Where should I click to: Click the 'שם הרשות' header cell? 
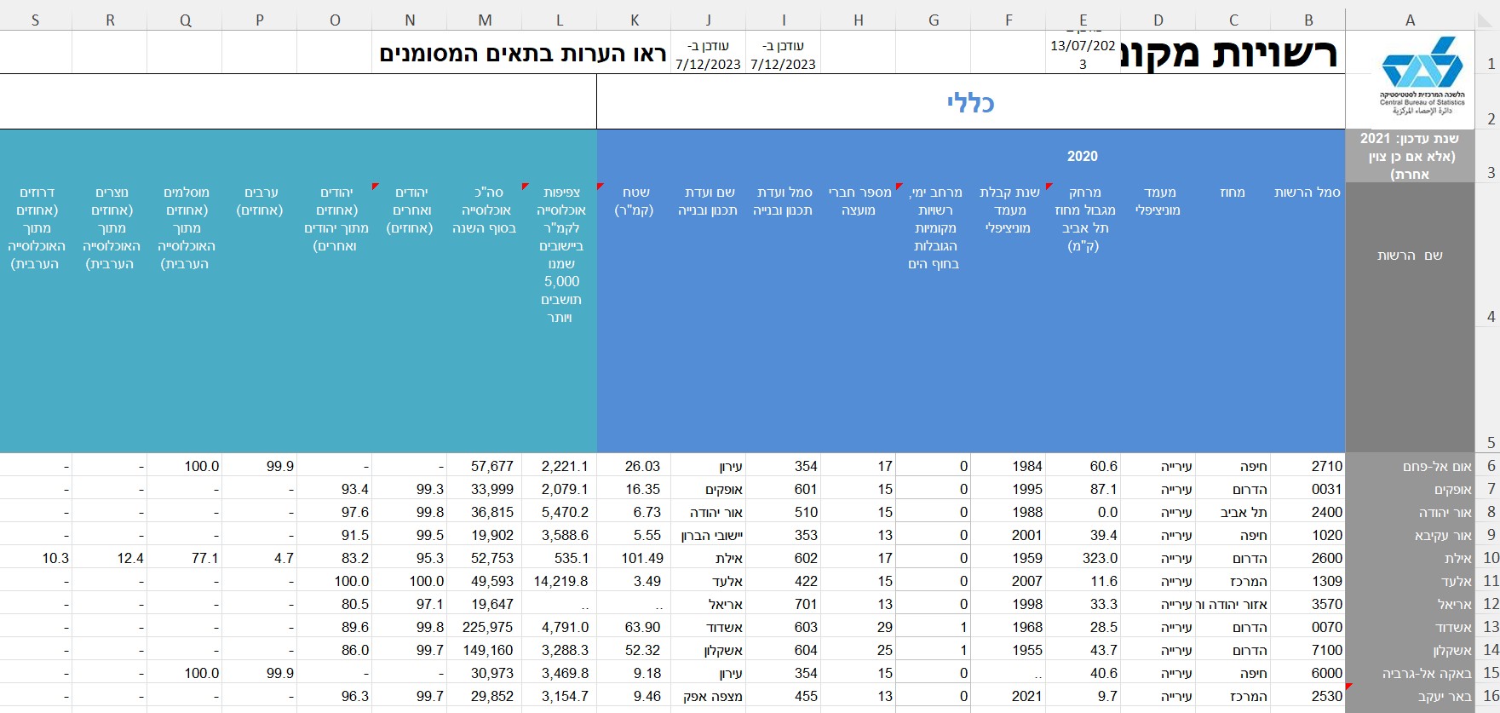tap(1410, 256)
